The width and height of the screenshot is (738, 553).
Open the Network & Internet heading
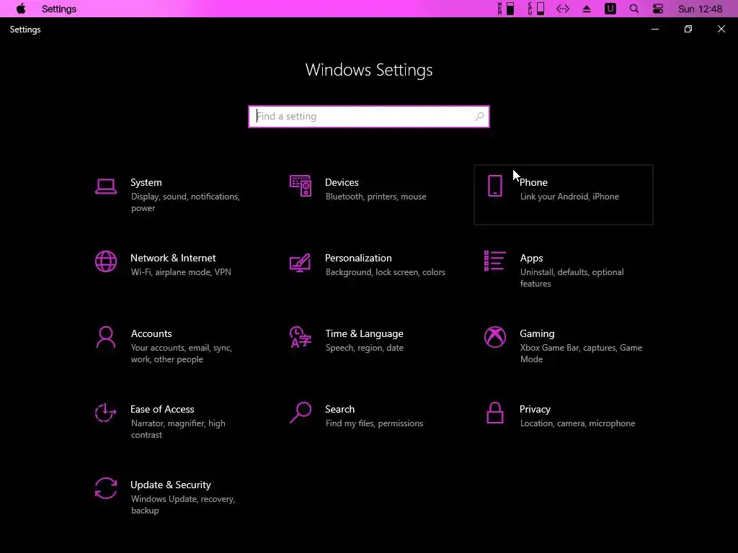173,258
